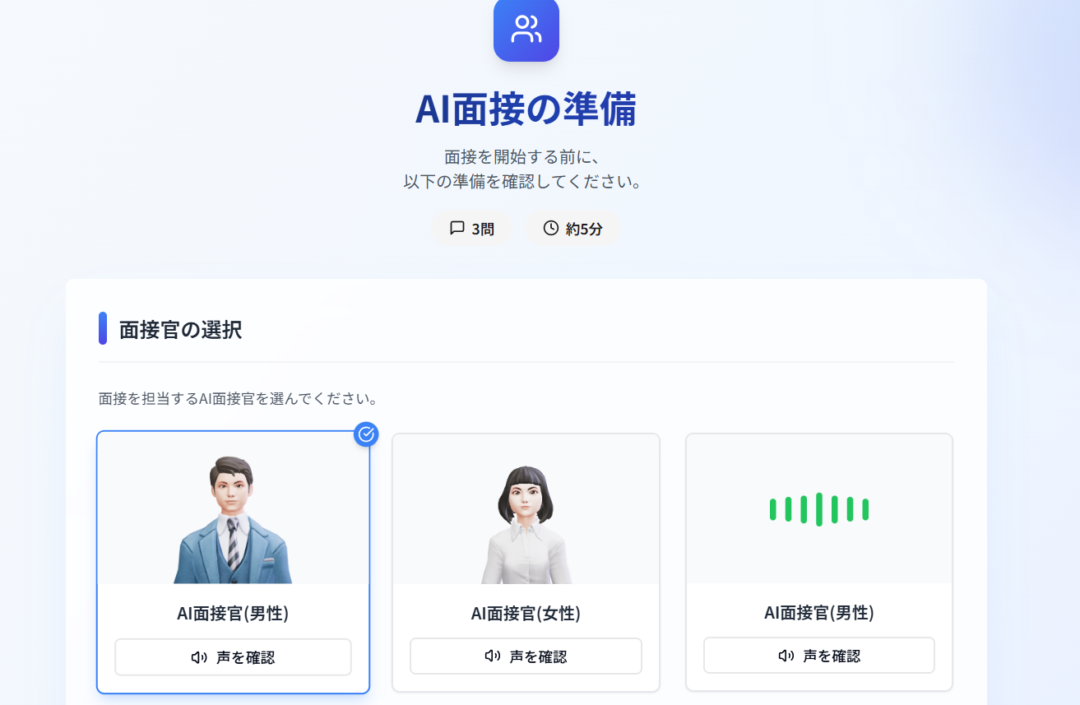Select the male avatar in blue suit
Screen dimensions: 1080x705
point(234,519)
